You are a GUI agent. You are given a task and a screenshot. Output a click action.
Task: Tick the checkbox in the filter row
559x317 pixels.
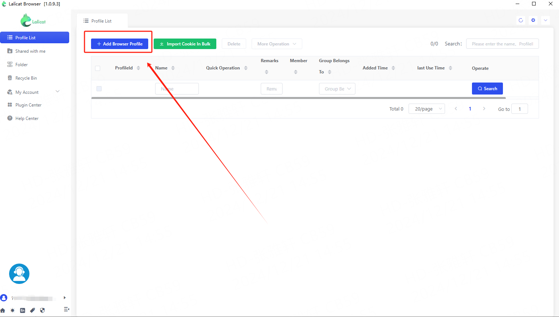(x=99, y=89)
